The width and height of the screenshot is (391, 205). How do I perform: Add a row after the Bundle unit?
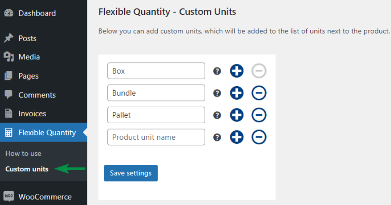[x=236, y=93]
